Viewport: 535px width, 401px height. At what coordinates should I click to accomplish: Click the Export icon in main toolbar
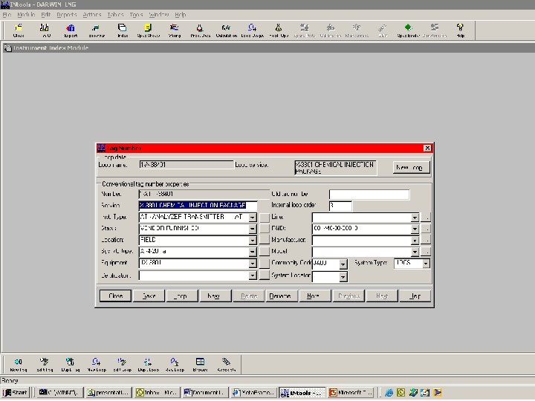(x=71, y=30)
